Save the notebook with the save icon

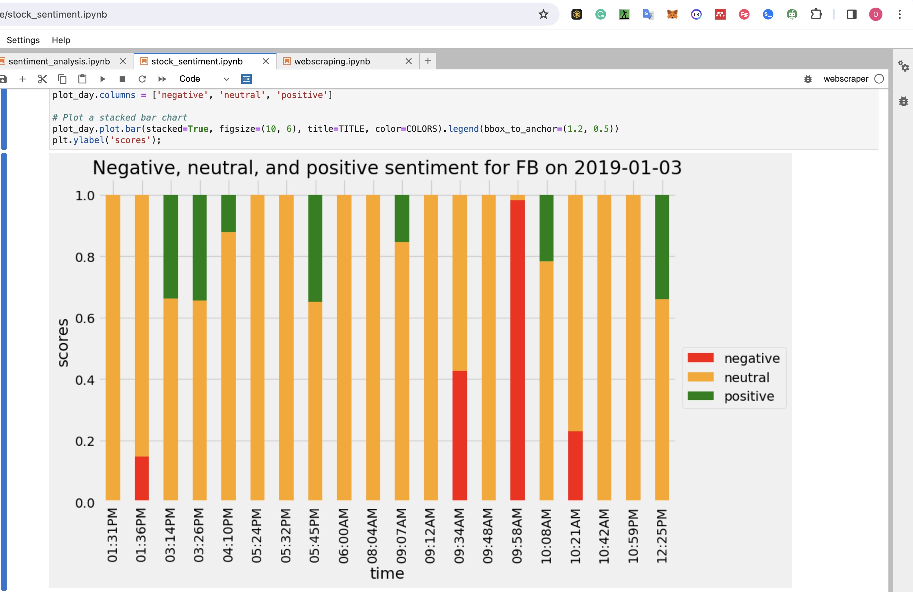pos(3,79)
